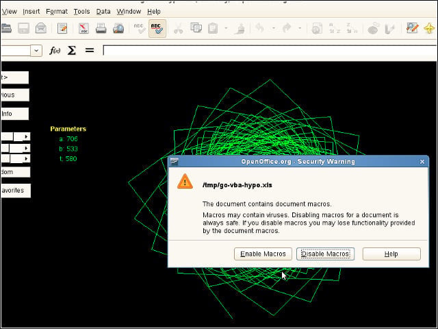The width and height of the screenshot is (438, 329).
Task: Click the sheet button ending in 'dom'
Action: pyautogui.click(x=16, y=172)
